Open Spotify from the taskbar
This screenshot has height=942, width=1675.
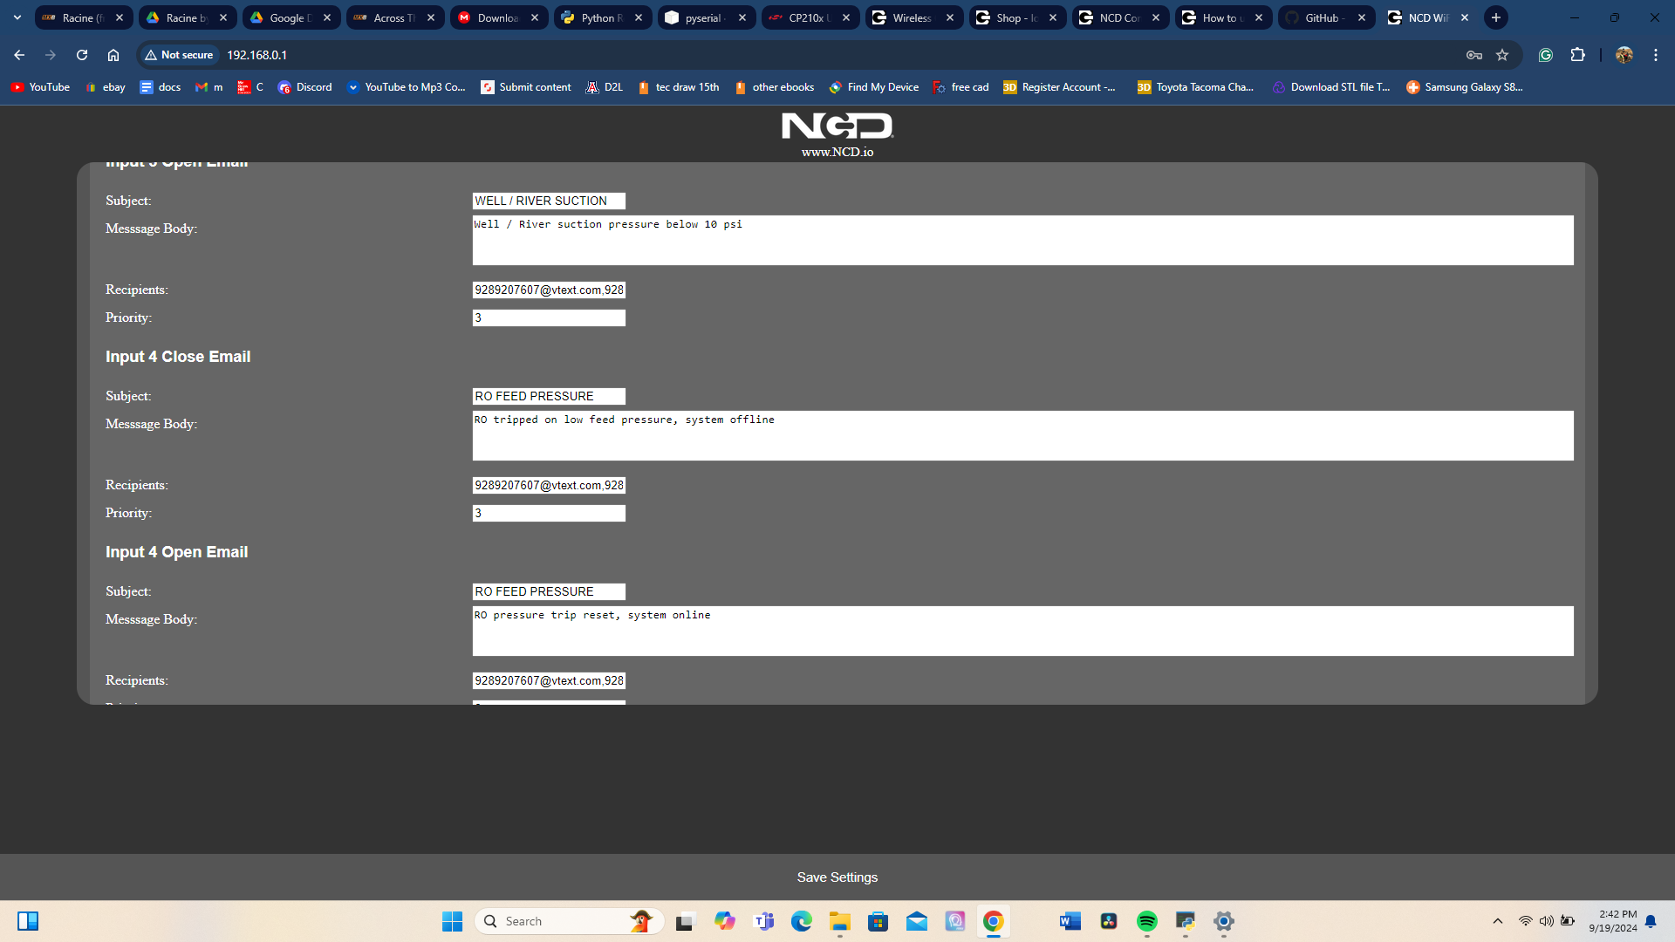pos(1146,921)
